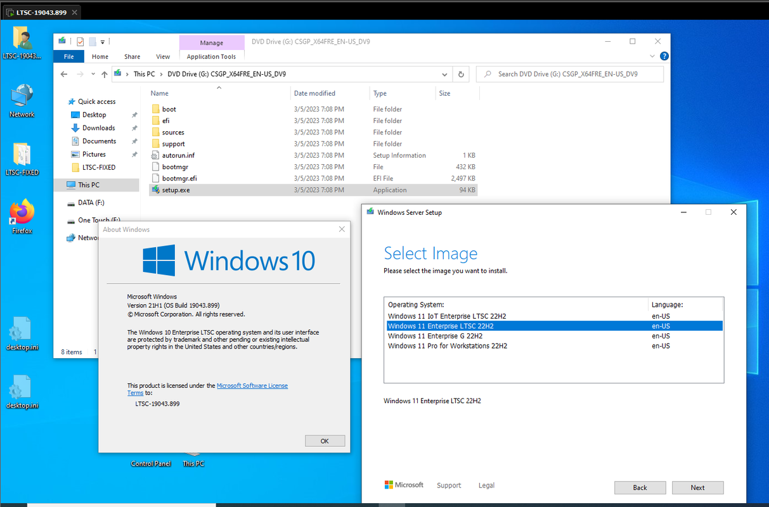Open the Application Tools ribbon tab
The image size is (769, 507).
[211, 56]
